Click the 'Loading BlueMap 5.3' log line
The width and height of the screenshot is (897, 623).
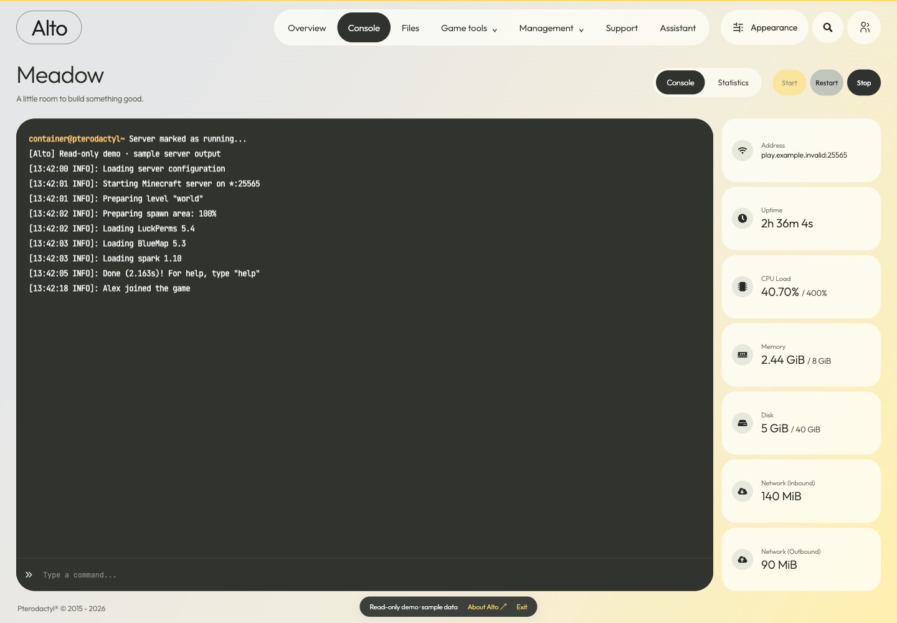108,244
